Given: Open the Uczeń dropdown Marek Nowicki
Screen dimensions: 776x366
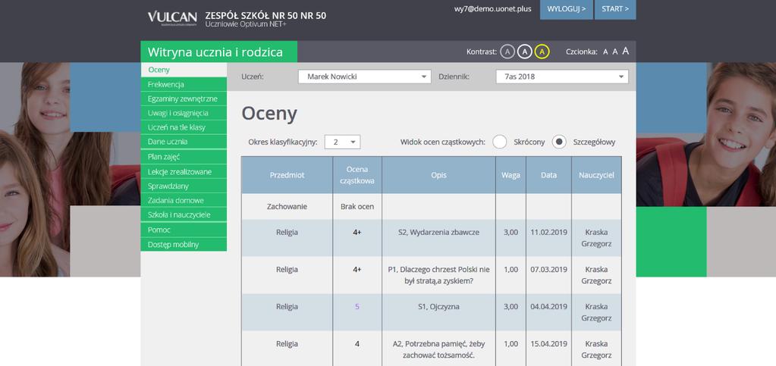Looking at the screenshot, I should 365,77.
